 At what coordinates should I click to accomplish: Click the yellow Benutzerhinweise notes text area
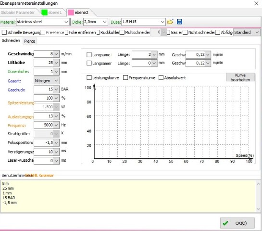(128, 196)
